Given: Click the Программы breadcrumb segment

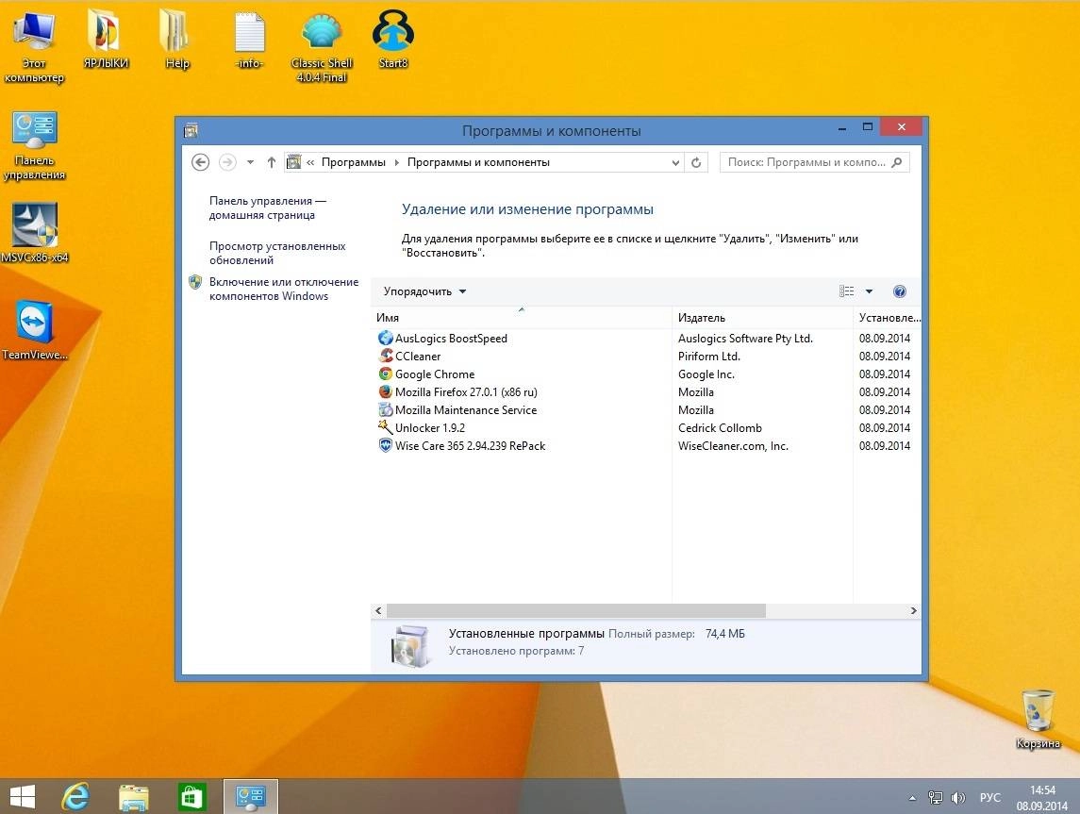Looking at the screenshot, I should click(x=354, y=162).
